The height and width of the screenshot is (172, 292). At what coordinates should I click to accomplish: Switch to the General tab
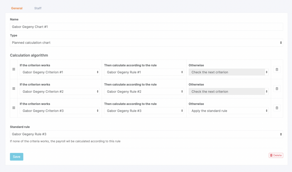coord(17,8)
